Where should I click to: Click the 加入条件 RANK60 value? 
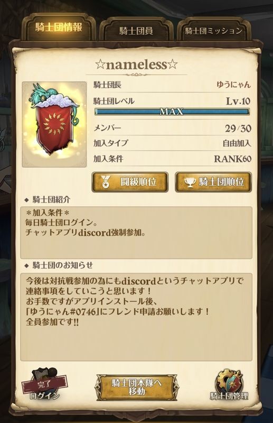(x=232, y=159)
